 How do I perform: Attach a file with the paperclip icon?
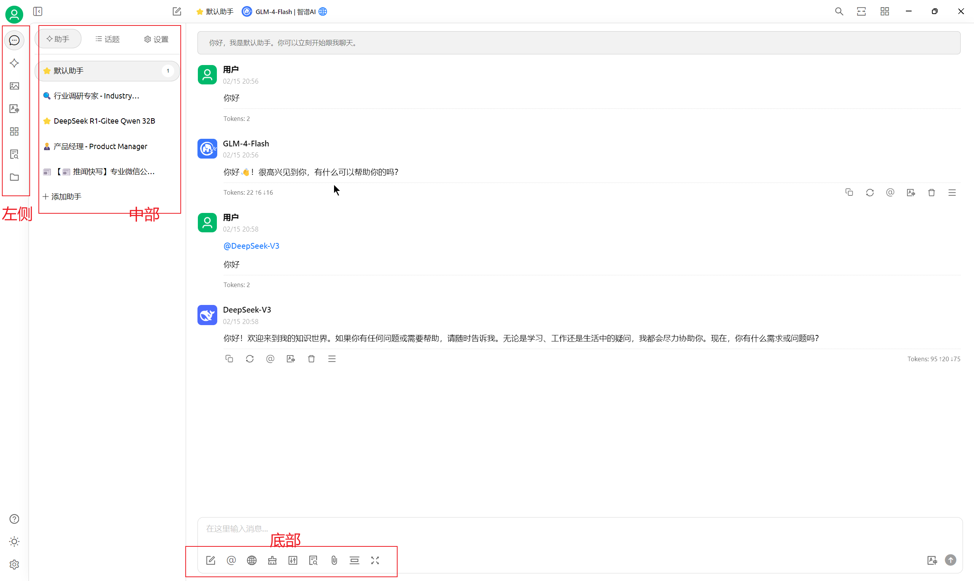point(334,560)
